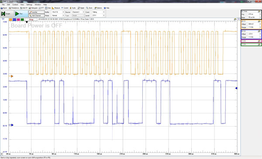The width and height of the screenshot is (262, 159).
Task: Open C1 panel settings icon
Action: [x=259, y=21]
